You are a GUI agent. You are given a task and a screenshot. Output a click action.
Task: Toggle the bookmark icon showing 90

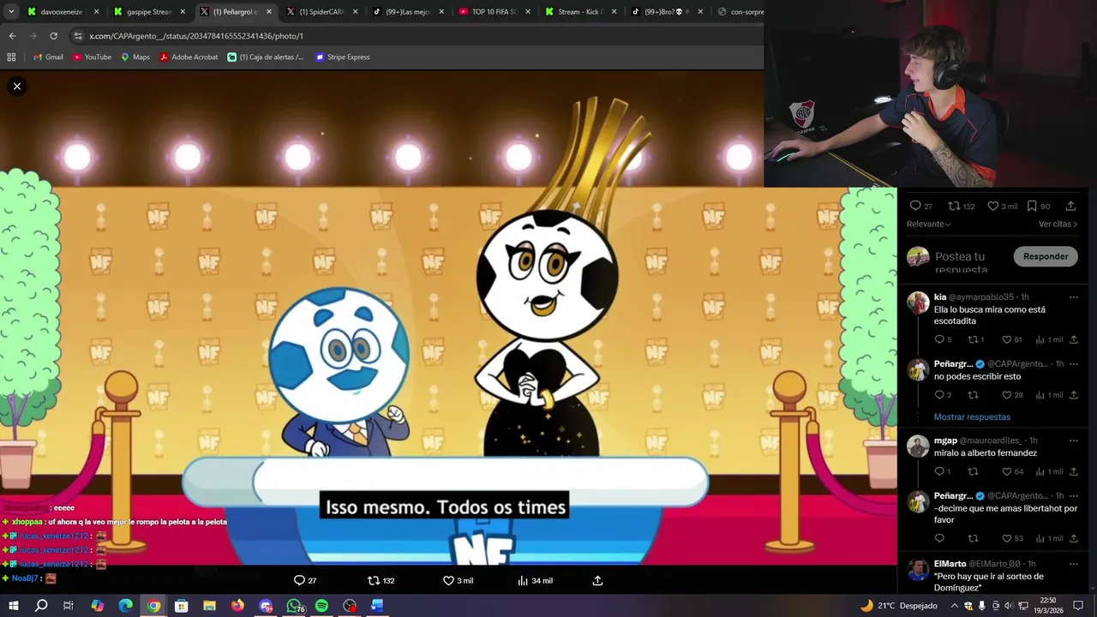[1032, 206]
